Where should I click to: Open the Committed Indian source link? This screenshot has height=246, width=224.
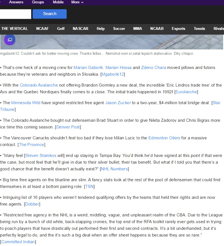point(18,242)
